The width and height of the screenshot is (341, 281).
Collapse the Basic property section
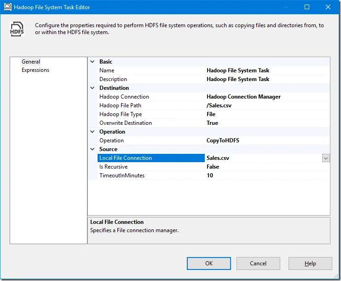(x=92, y=62)
